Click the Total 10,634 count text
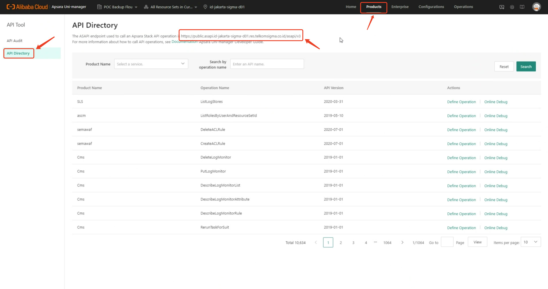548x289 pixels. 295,243
